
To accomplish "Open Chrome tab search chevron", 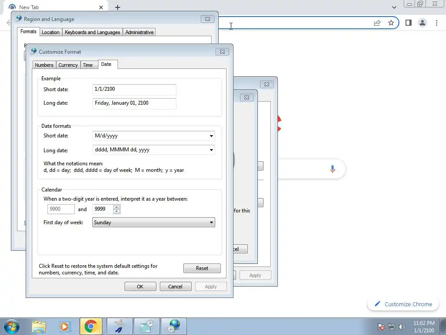I will tap(394, 7).
